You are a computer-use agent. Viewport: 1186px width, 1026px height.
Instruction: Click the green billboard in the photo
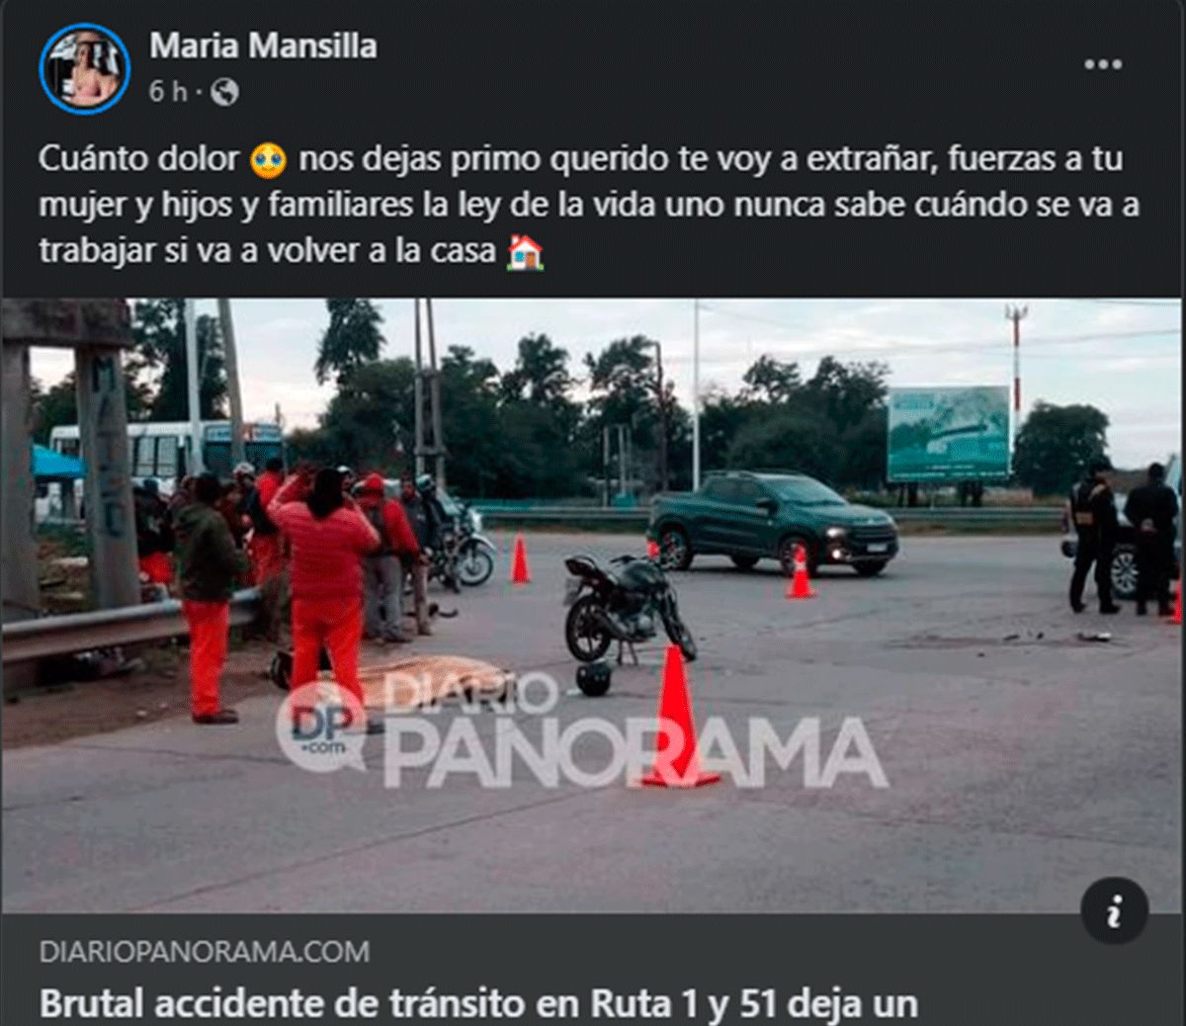click(x=949, y=435)
